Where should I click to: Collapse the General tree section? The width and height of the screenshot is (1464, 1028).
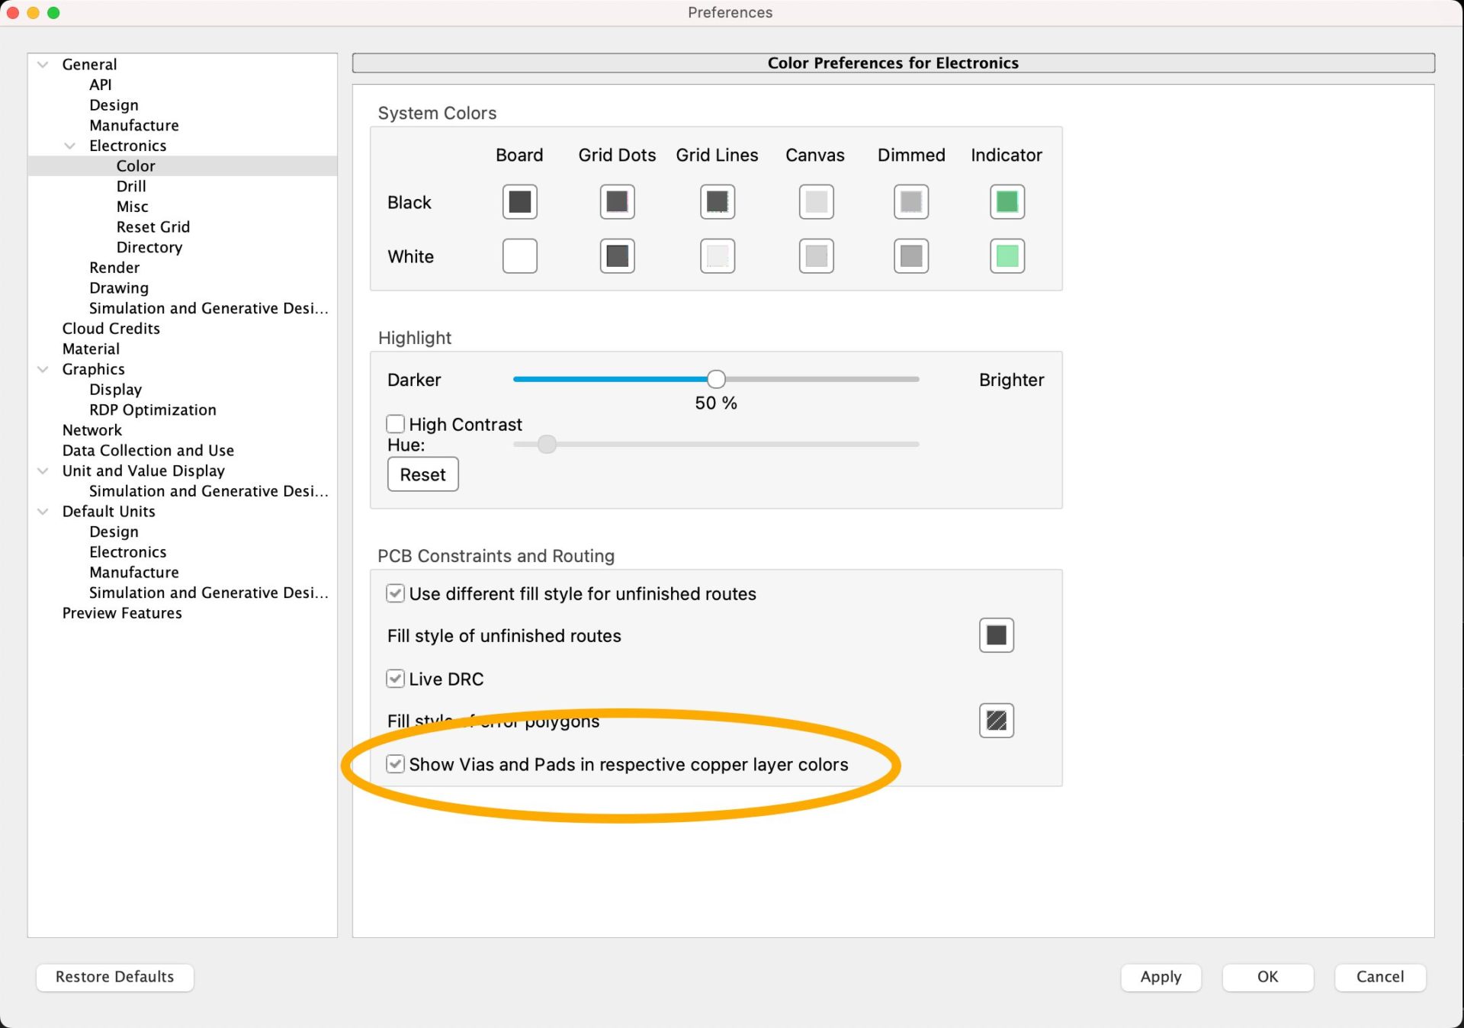tap(43, 65)
